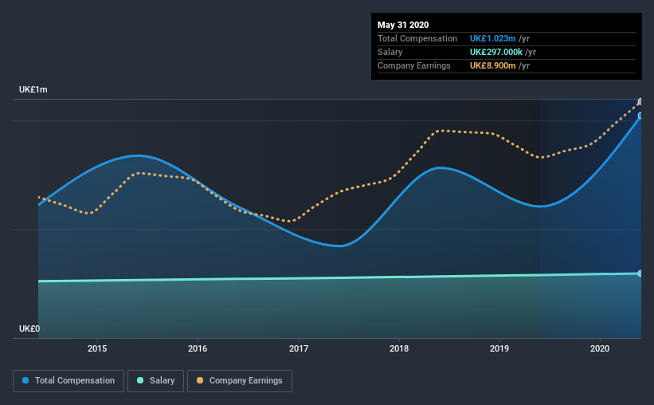Click the 2019 x-axis label
This screenshot has height=405, width=654.
tap(499, 348)
